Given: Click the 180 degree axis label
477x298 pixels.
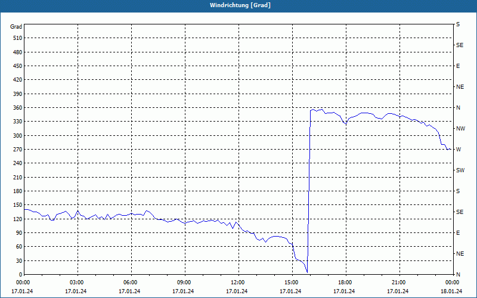Looking at the screenshot, I should pyautogui.click(x=18, y=191).
